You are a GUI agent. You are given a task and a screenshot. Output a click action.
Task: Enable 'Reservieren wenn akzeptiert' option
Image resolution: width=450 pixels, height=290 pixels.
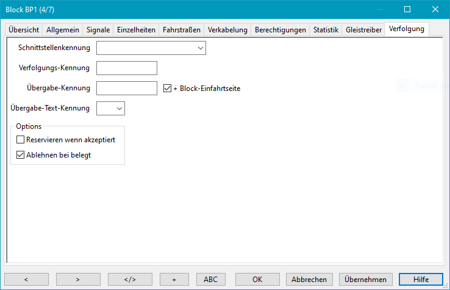pos(21,140)
